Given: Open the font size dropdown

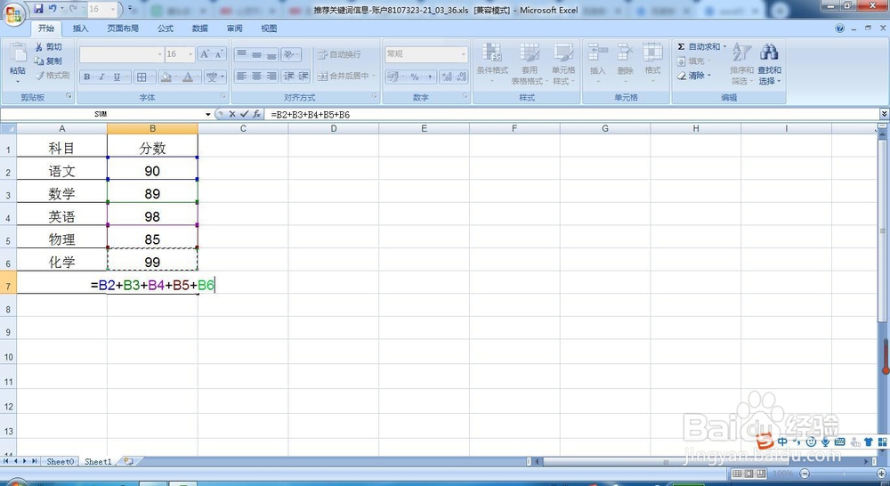Looking at the screenshot, I should (x=190, y=54).
